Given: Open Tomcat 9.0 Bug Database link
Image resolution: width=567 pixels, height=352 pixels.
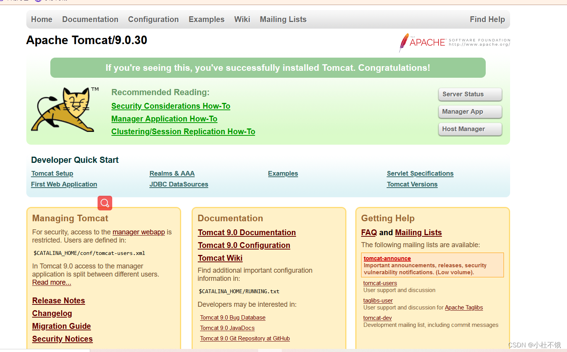Looking at the screenshot, I should tap(233, 318).
